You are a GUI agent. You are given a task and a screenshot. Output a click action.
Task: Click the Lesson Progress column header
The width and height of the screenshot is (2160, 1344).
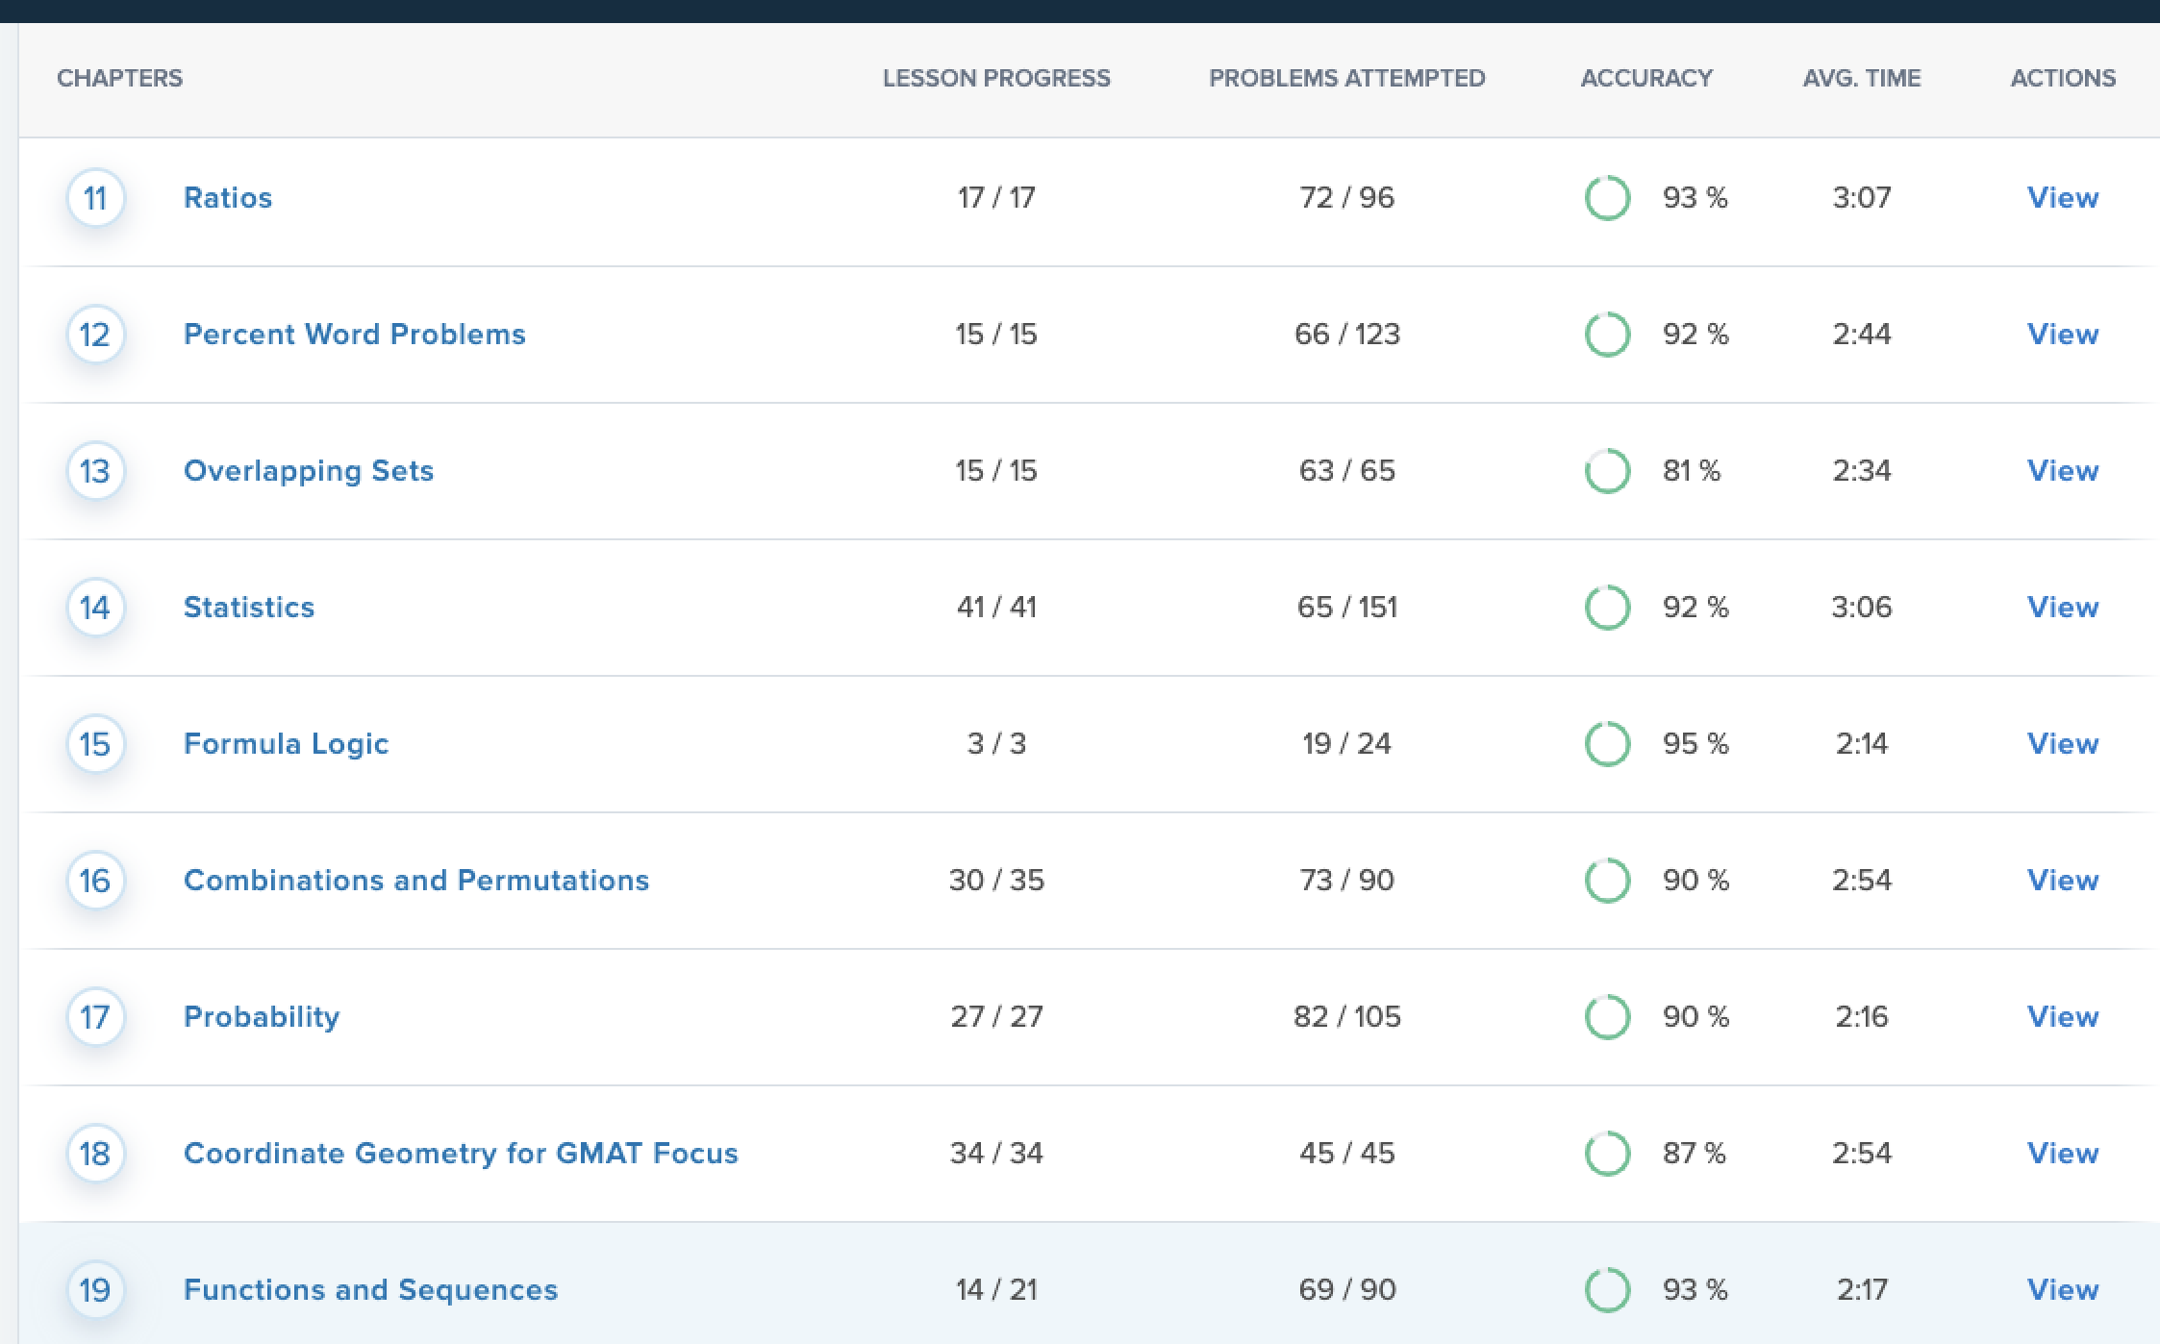(x=996, y=78)
